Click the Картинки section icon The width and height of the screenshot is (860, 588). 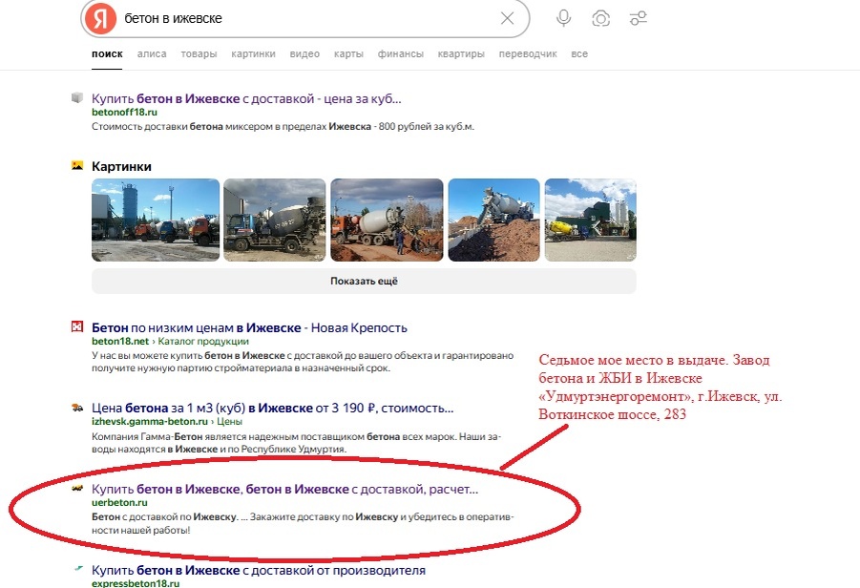click(x=77, y=165)
